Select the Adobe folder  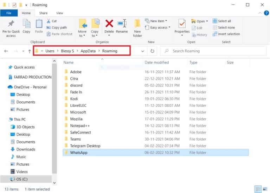156,72
